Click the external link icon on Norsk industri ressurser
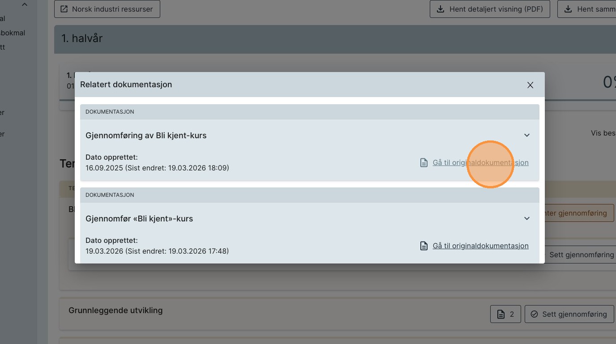Viewport: 616px width, 344px height. point(64,9)
